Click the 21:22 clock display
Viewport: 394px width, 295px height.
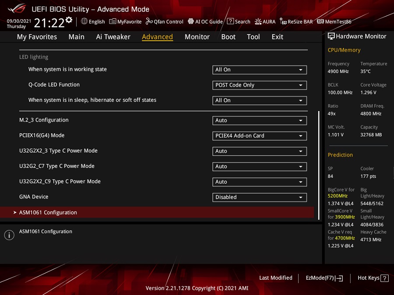point(49,23)
